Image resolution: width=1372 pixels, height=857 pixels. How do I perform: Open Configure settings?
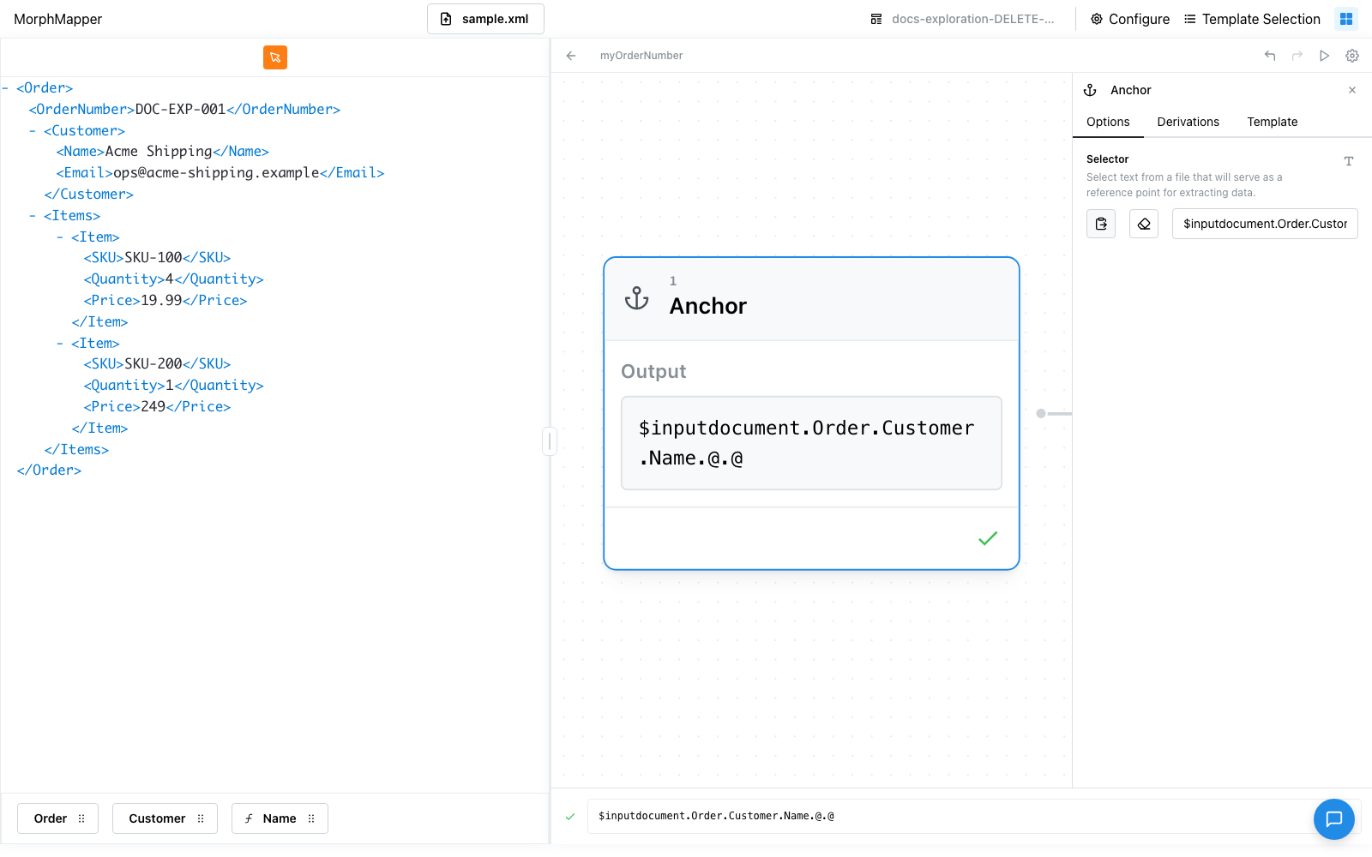pyautogui.click(x=1130, y=19)
